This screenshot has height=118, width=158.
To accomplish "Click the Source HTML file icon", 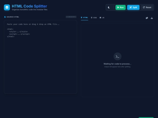I will [x=5, y=17].
